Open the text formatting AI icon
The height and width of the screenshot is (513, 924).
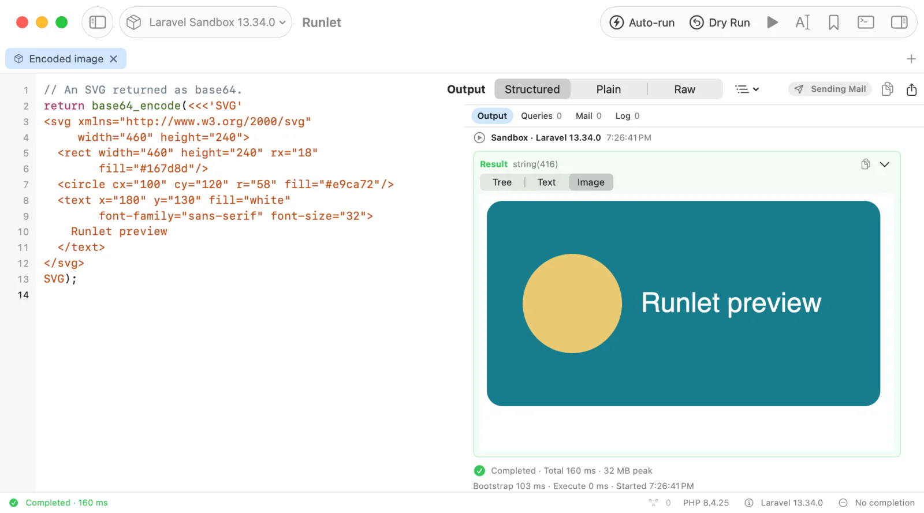click(803, 23)
